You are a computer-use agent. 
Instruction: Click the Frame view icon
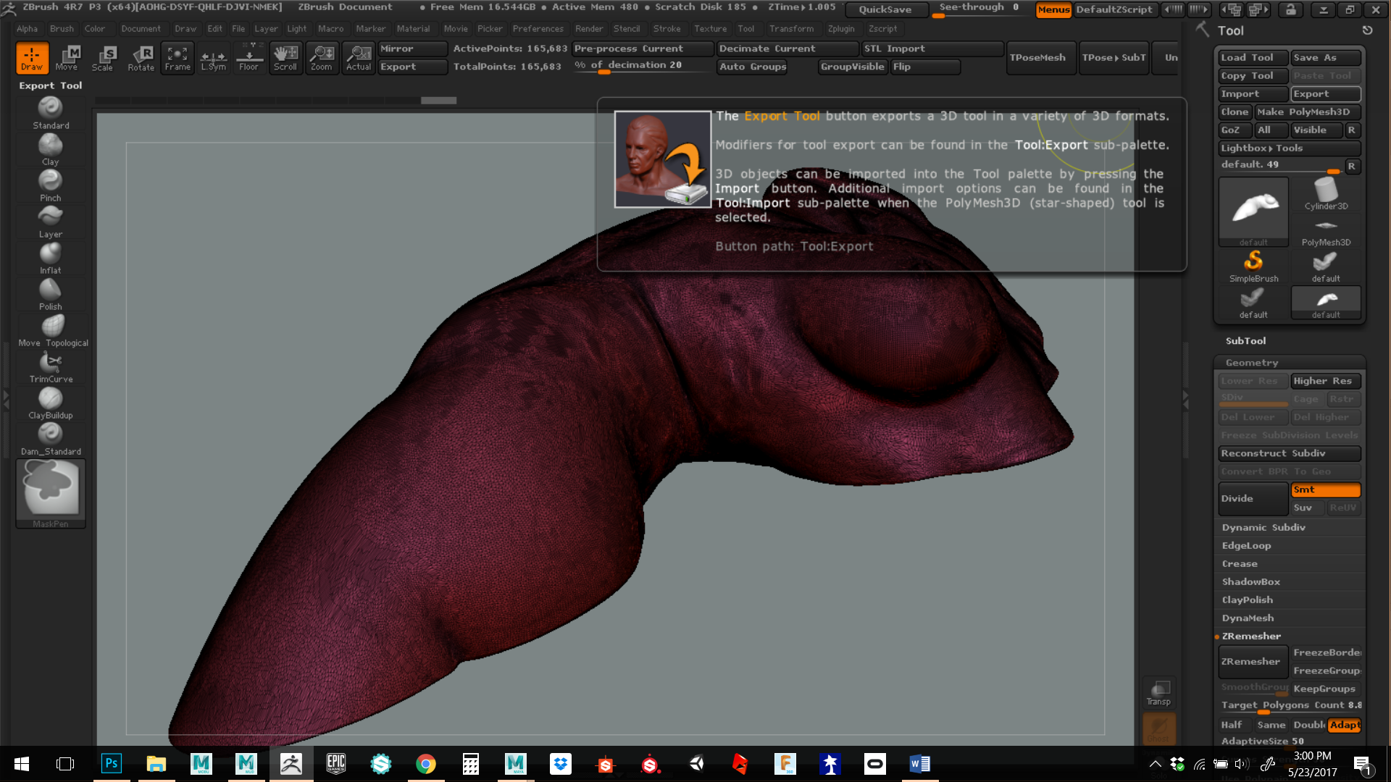coord(177,58)
